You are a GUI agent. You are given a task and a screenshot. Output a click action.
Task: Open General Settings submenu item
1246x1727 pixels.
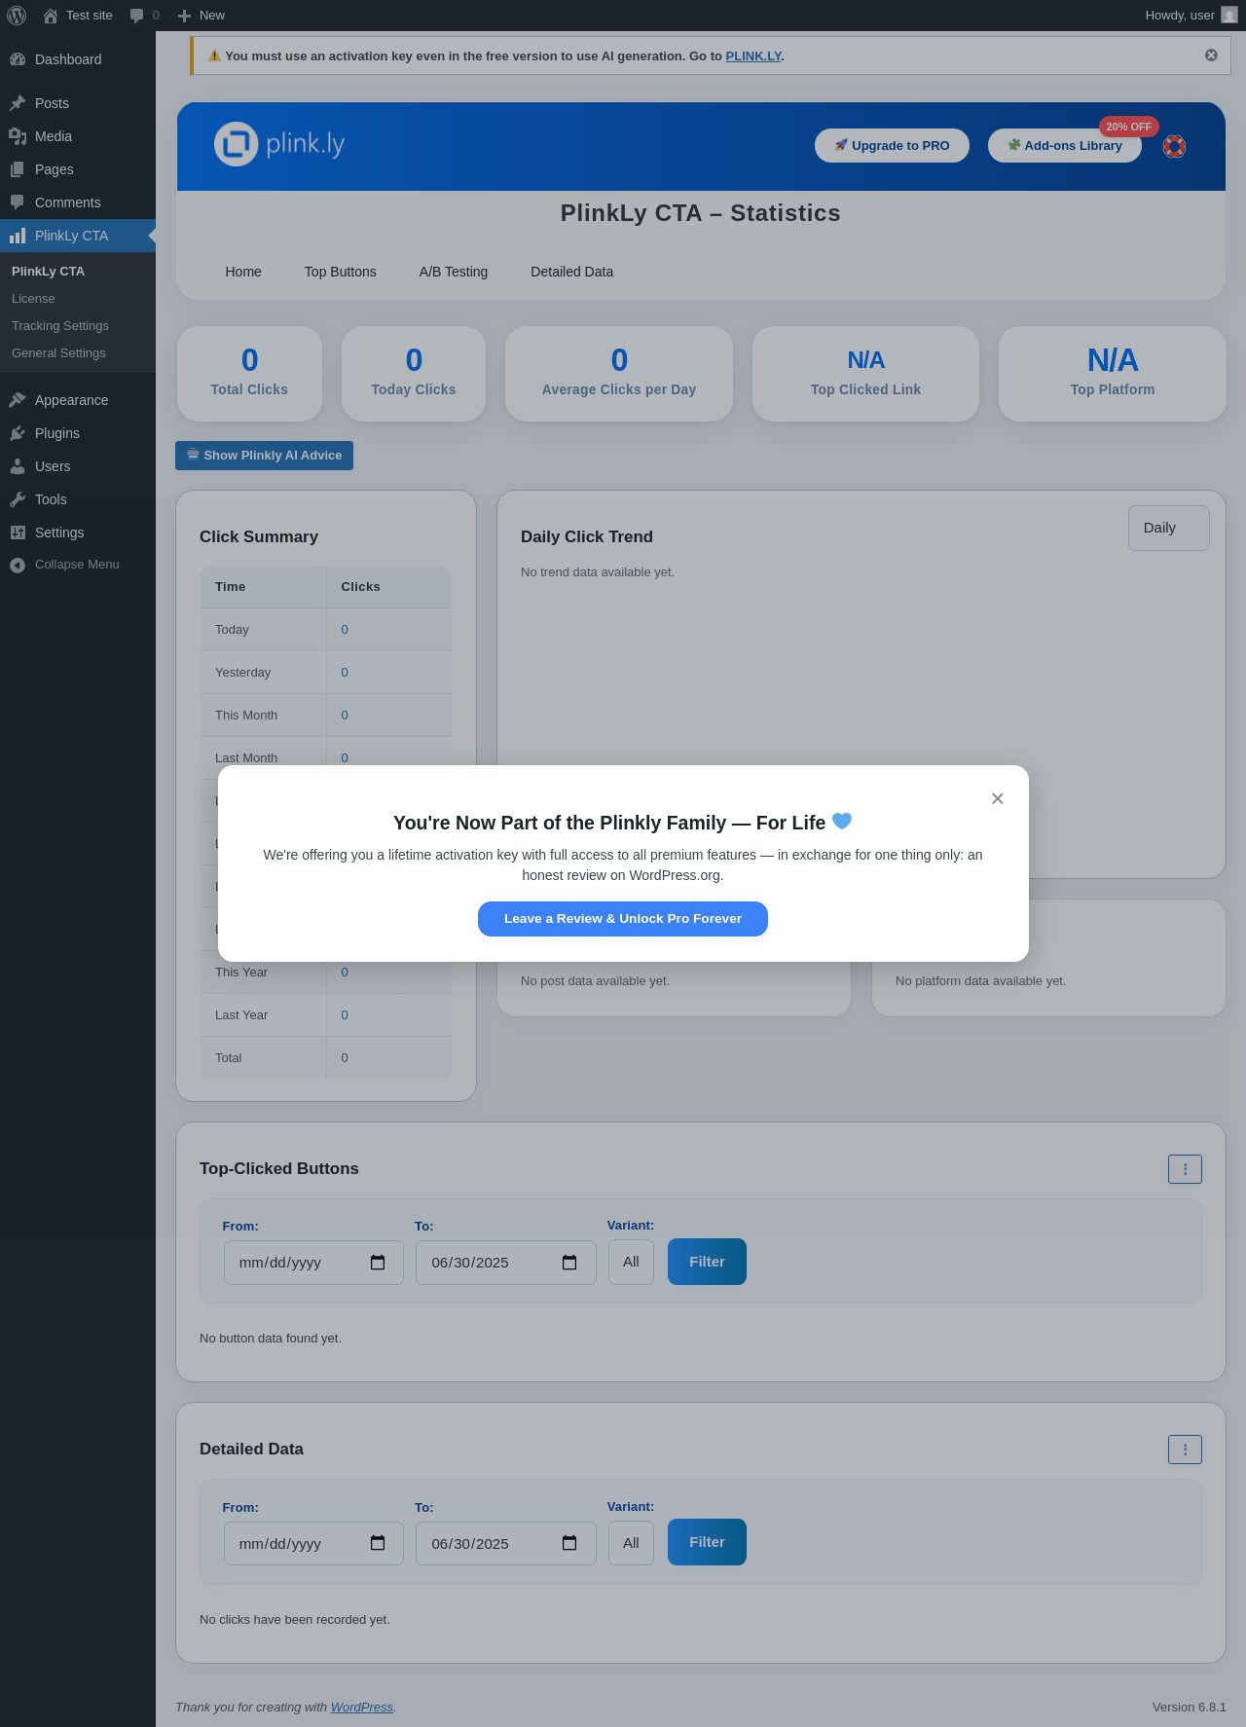click(78, 353)
